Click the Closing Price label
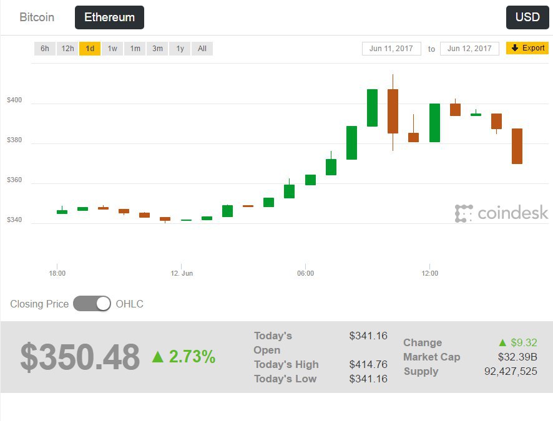This screenshot has height=421, width=553. [39, 304]
